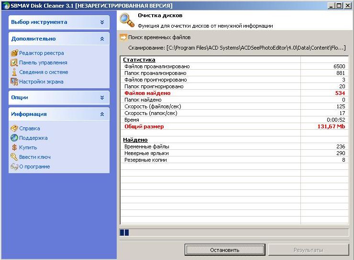Click the Справка book icon
This screenshot has width=354, height=260.
click(x=14, y=128)
